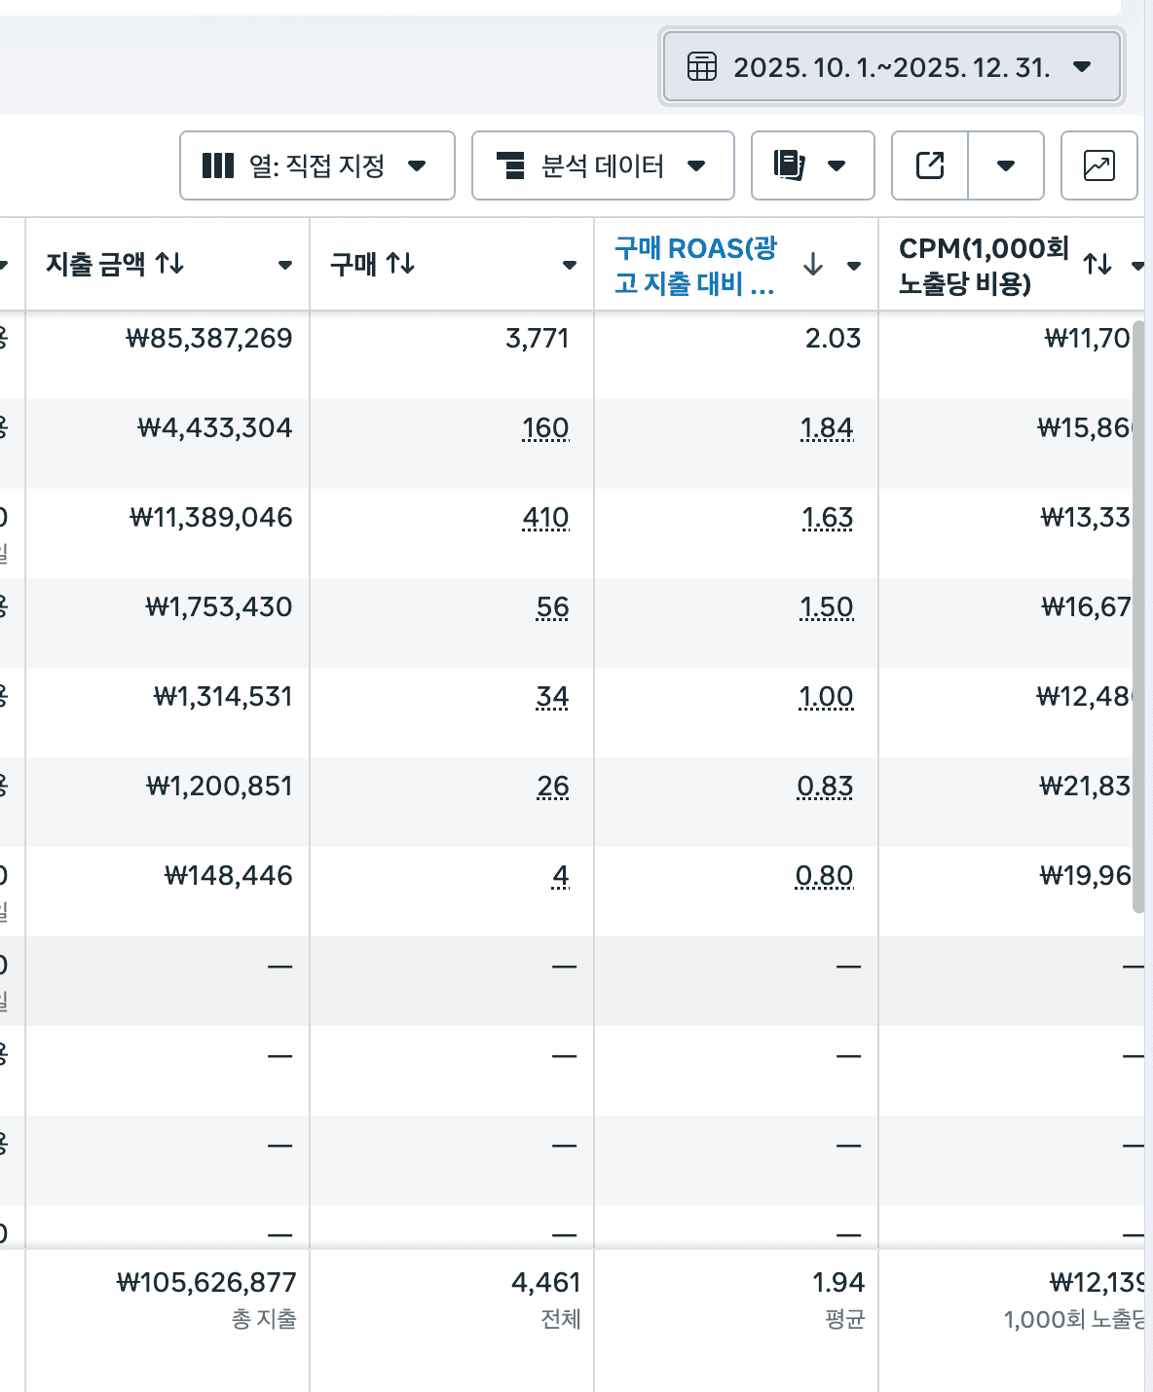Click the 4 purchases value

[561, 876]
